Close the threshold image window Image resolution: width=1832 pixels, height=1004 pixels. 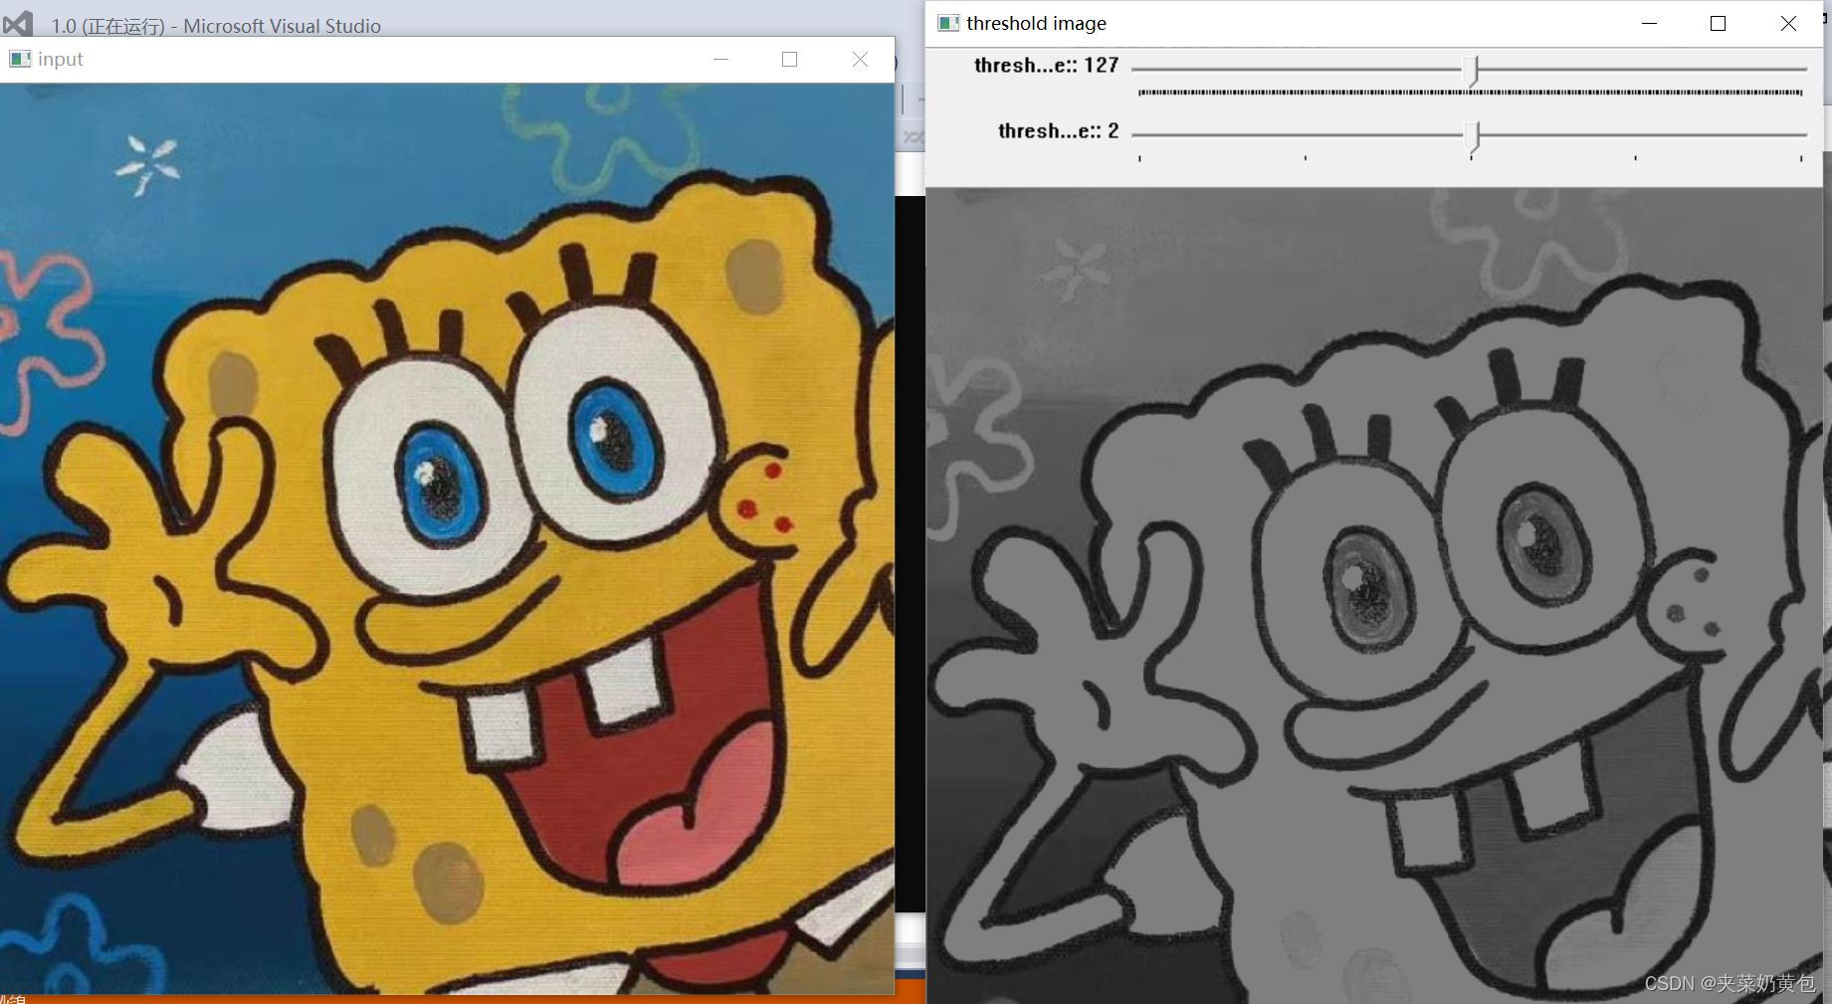pos(1788,23)
